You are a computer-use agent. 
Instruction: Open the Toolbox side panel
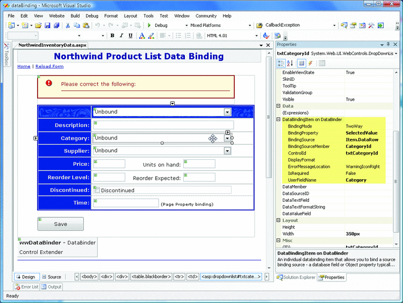6,54
